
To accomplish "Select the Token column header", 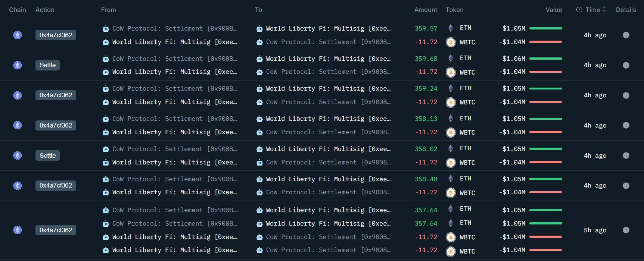I will point(454,10).
